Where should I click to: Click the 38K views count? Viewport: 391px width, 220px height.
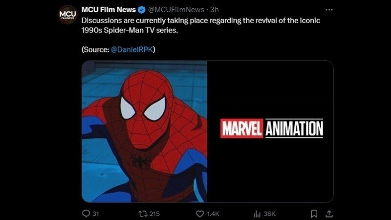point(270,214)
